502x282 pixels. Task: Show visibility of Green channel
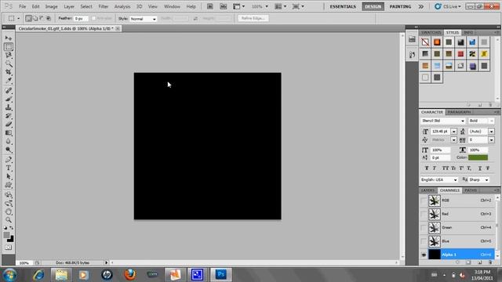424,228
